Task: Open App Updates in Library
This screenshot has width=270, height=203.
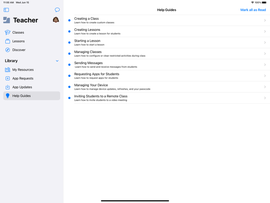Action: [x=32, y=87]
